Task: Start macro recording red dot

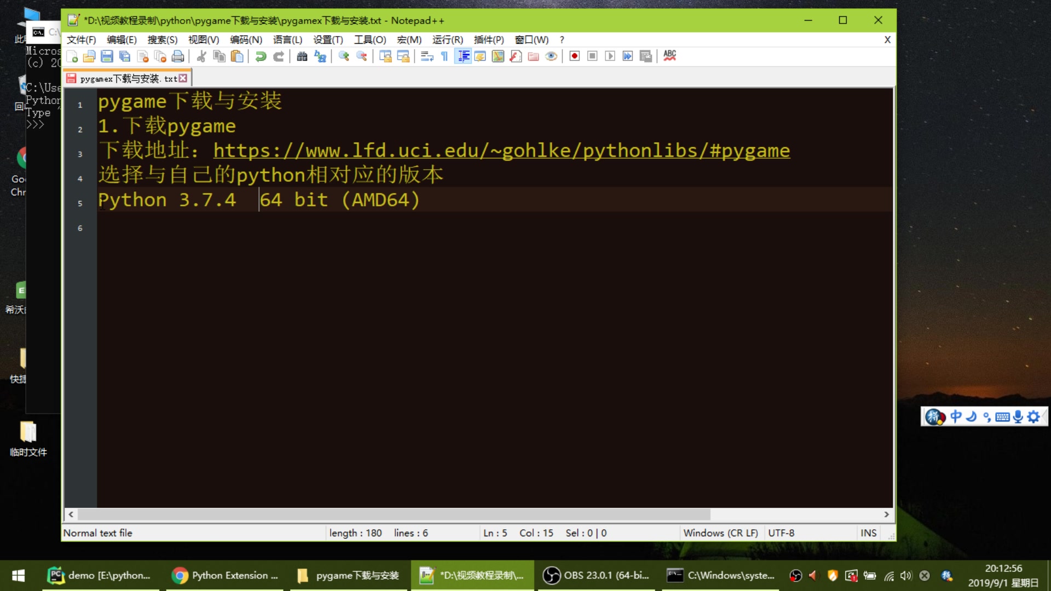Action: (574, 56)
